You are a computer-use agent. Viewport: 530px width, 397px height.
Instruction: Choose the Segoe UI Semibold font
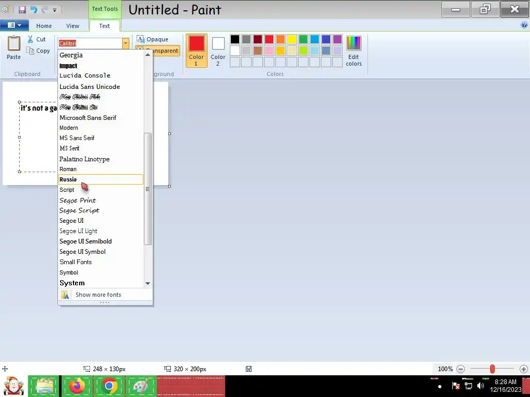coord(101,241)
